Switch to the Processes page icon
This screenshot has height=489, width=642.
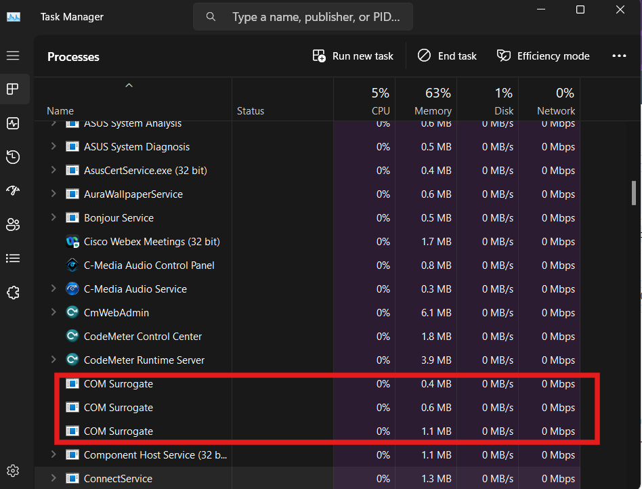click(13, 89)
